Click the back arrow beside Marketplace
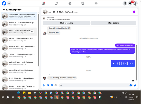 3,10
